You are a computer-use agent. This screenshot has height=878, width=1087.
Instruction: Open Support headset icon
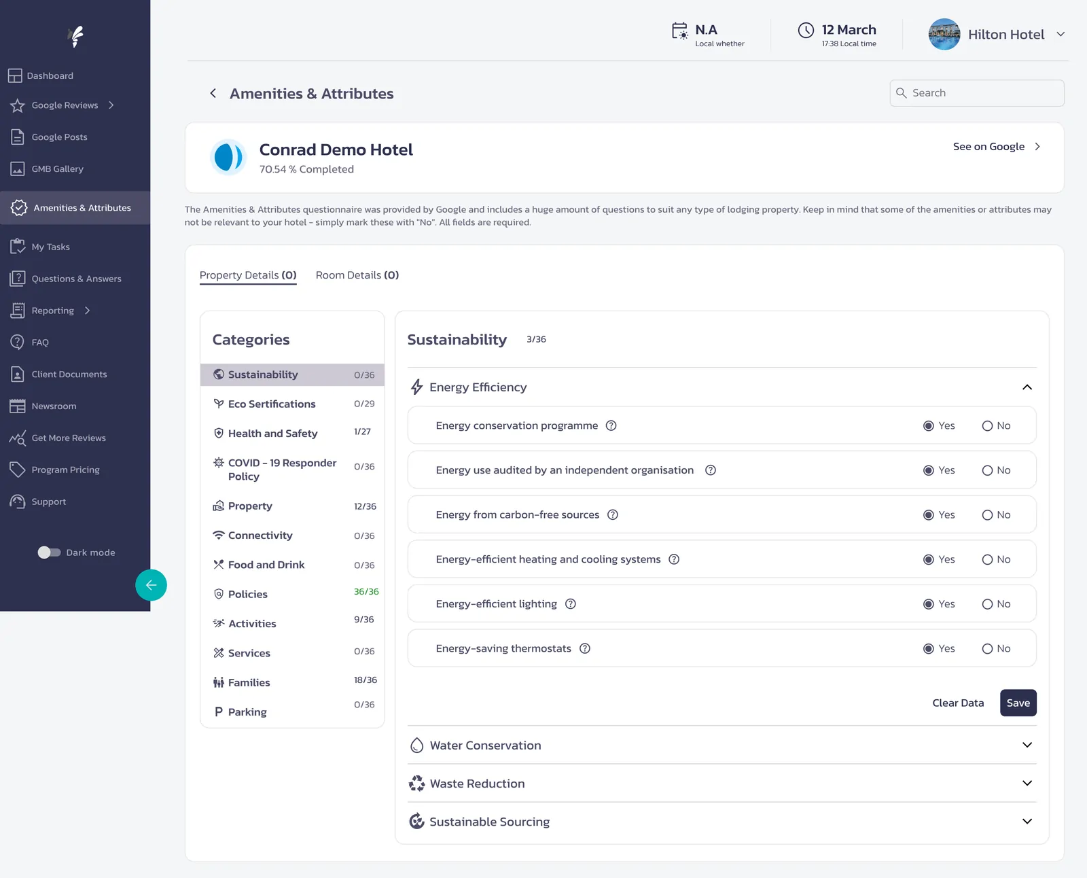(x=18, y=502)
